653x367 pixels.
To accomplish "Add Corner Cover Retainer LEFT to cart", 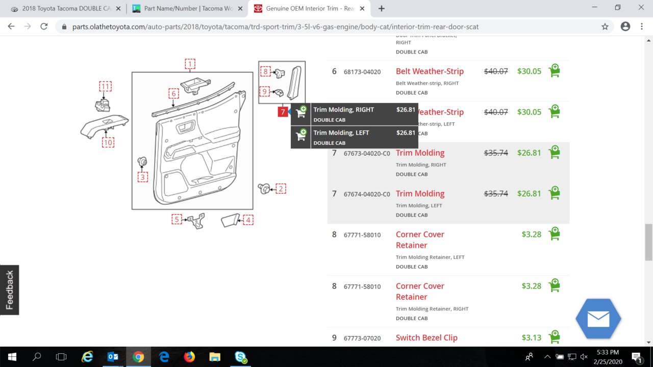I will click(554, 233).
